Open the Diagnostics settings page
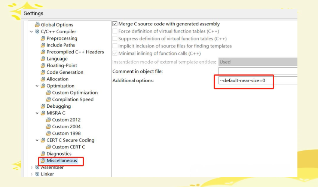 [x=59, y=154]
